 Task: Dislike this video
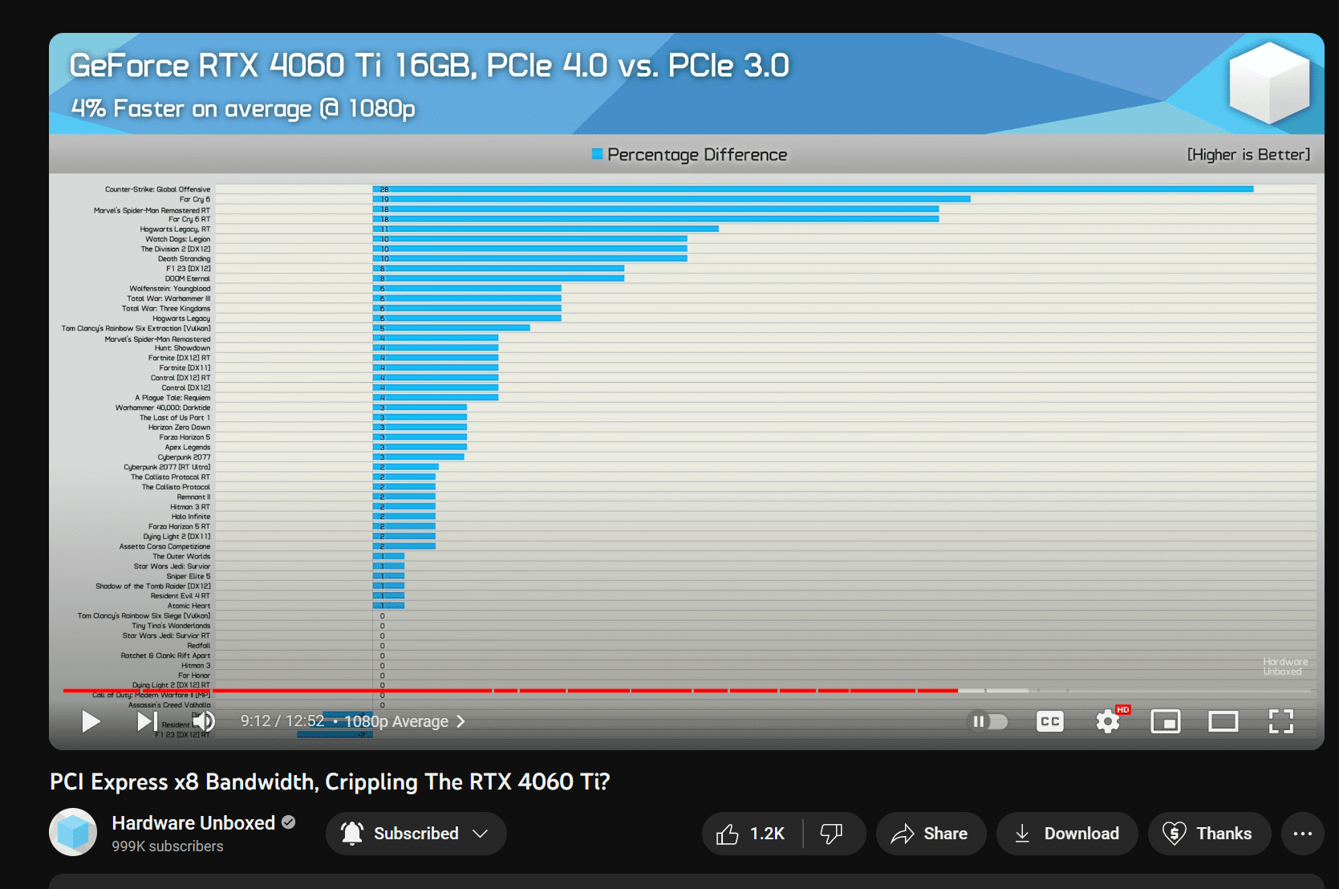[x=832, y=834]
